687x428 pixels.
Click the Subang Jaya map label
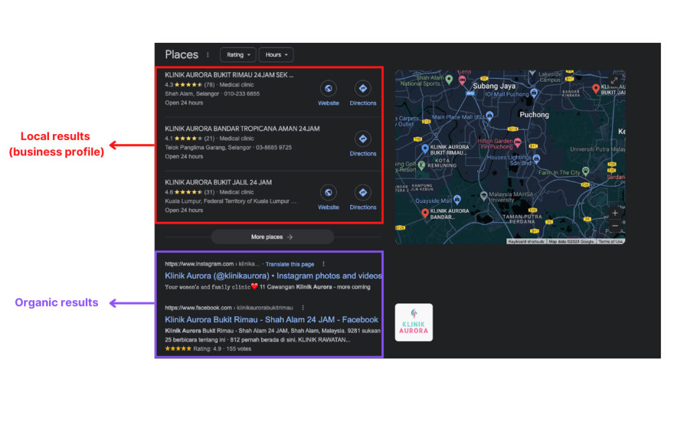pos(494,86)
